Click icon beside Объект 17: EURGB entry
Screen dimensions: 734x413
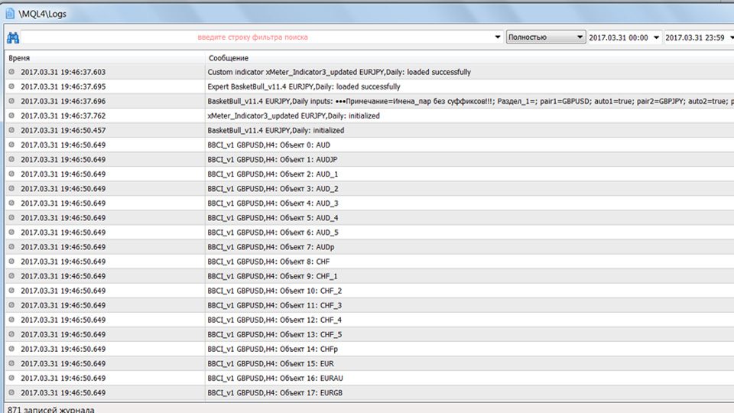(x=11, y=392)
